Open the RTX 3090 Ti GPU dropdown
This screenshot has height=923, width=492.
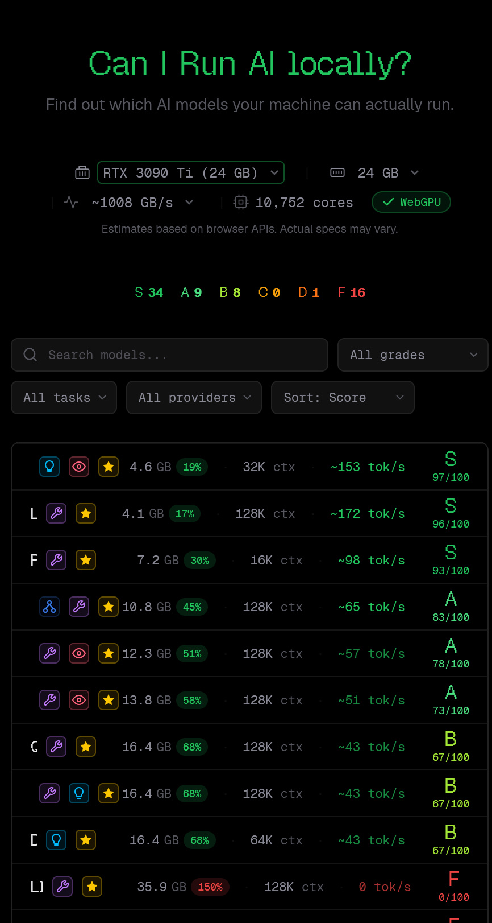[190, 173]
